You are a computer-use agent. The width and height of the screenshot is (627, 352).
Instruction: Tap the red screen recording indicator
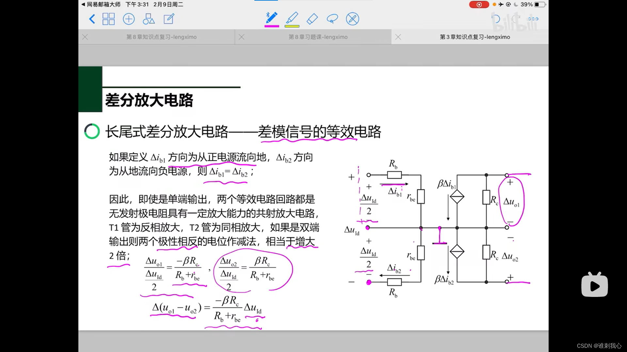pyautogui.click(x=479, y=5)
